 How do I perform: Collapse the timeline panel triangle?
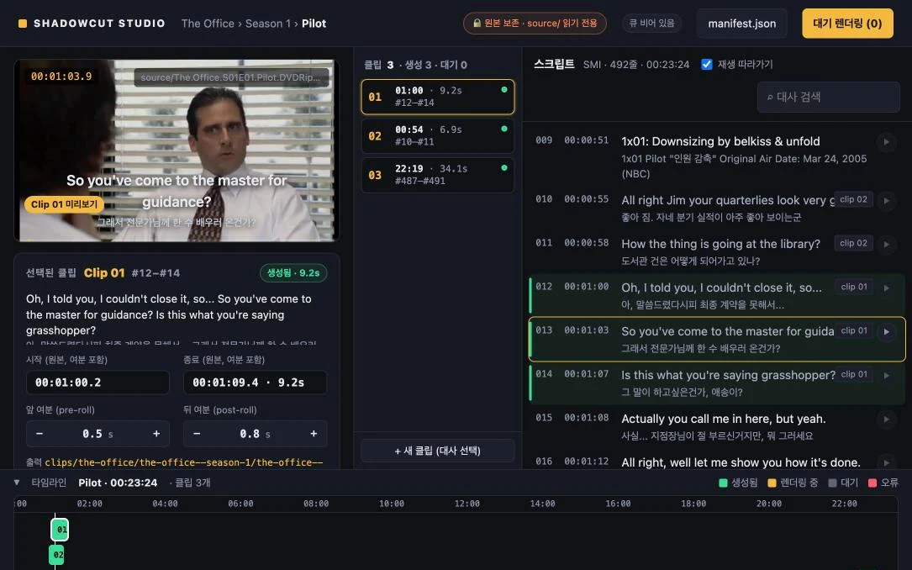(17, 483)
